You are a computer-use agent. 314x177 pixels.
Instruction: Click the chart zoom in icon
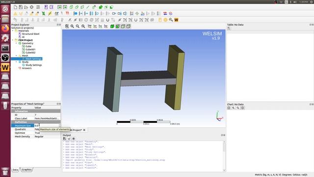coord(234,108)
